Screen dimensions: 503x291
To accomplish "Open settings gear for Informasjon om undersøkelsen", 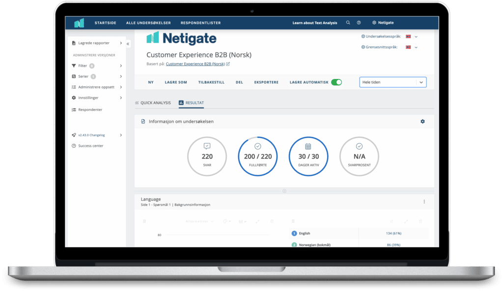I will [x=422, y=122].
